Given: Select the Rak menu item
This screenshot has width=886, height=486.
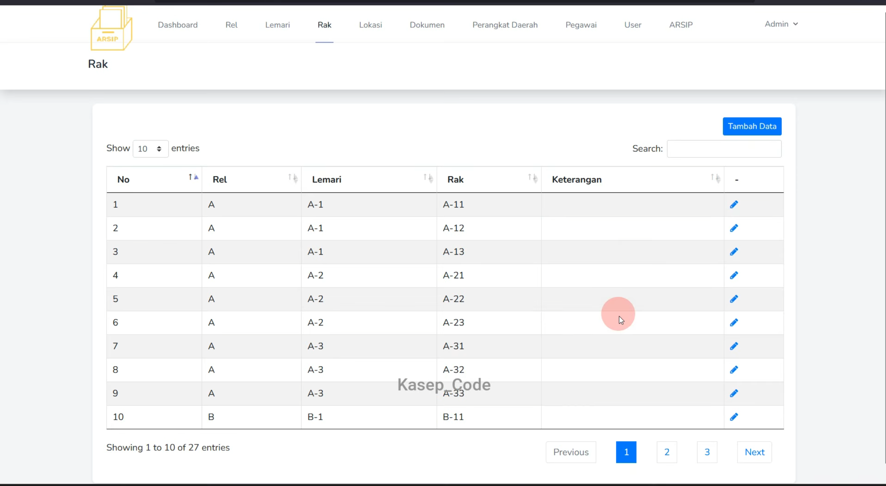Looking at the screenshot, I should (x=324, y=25).
